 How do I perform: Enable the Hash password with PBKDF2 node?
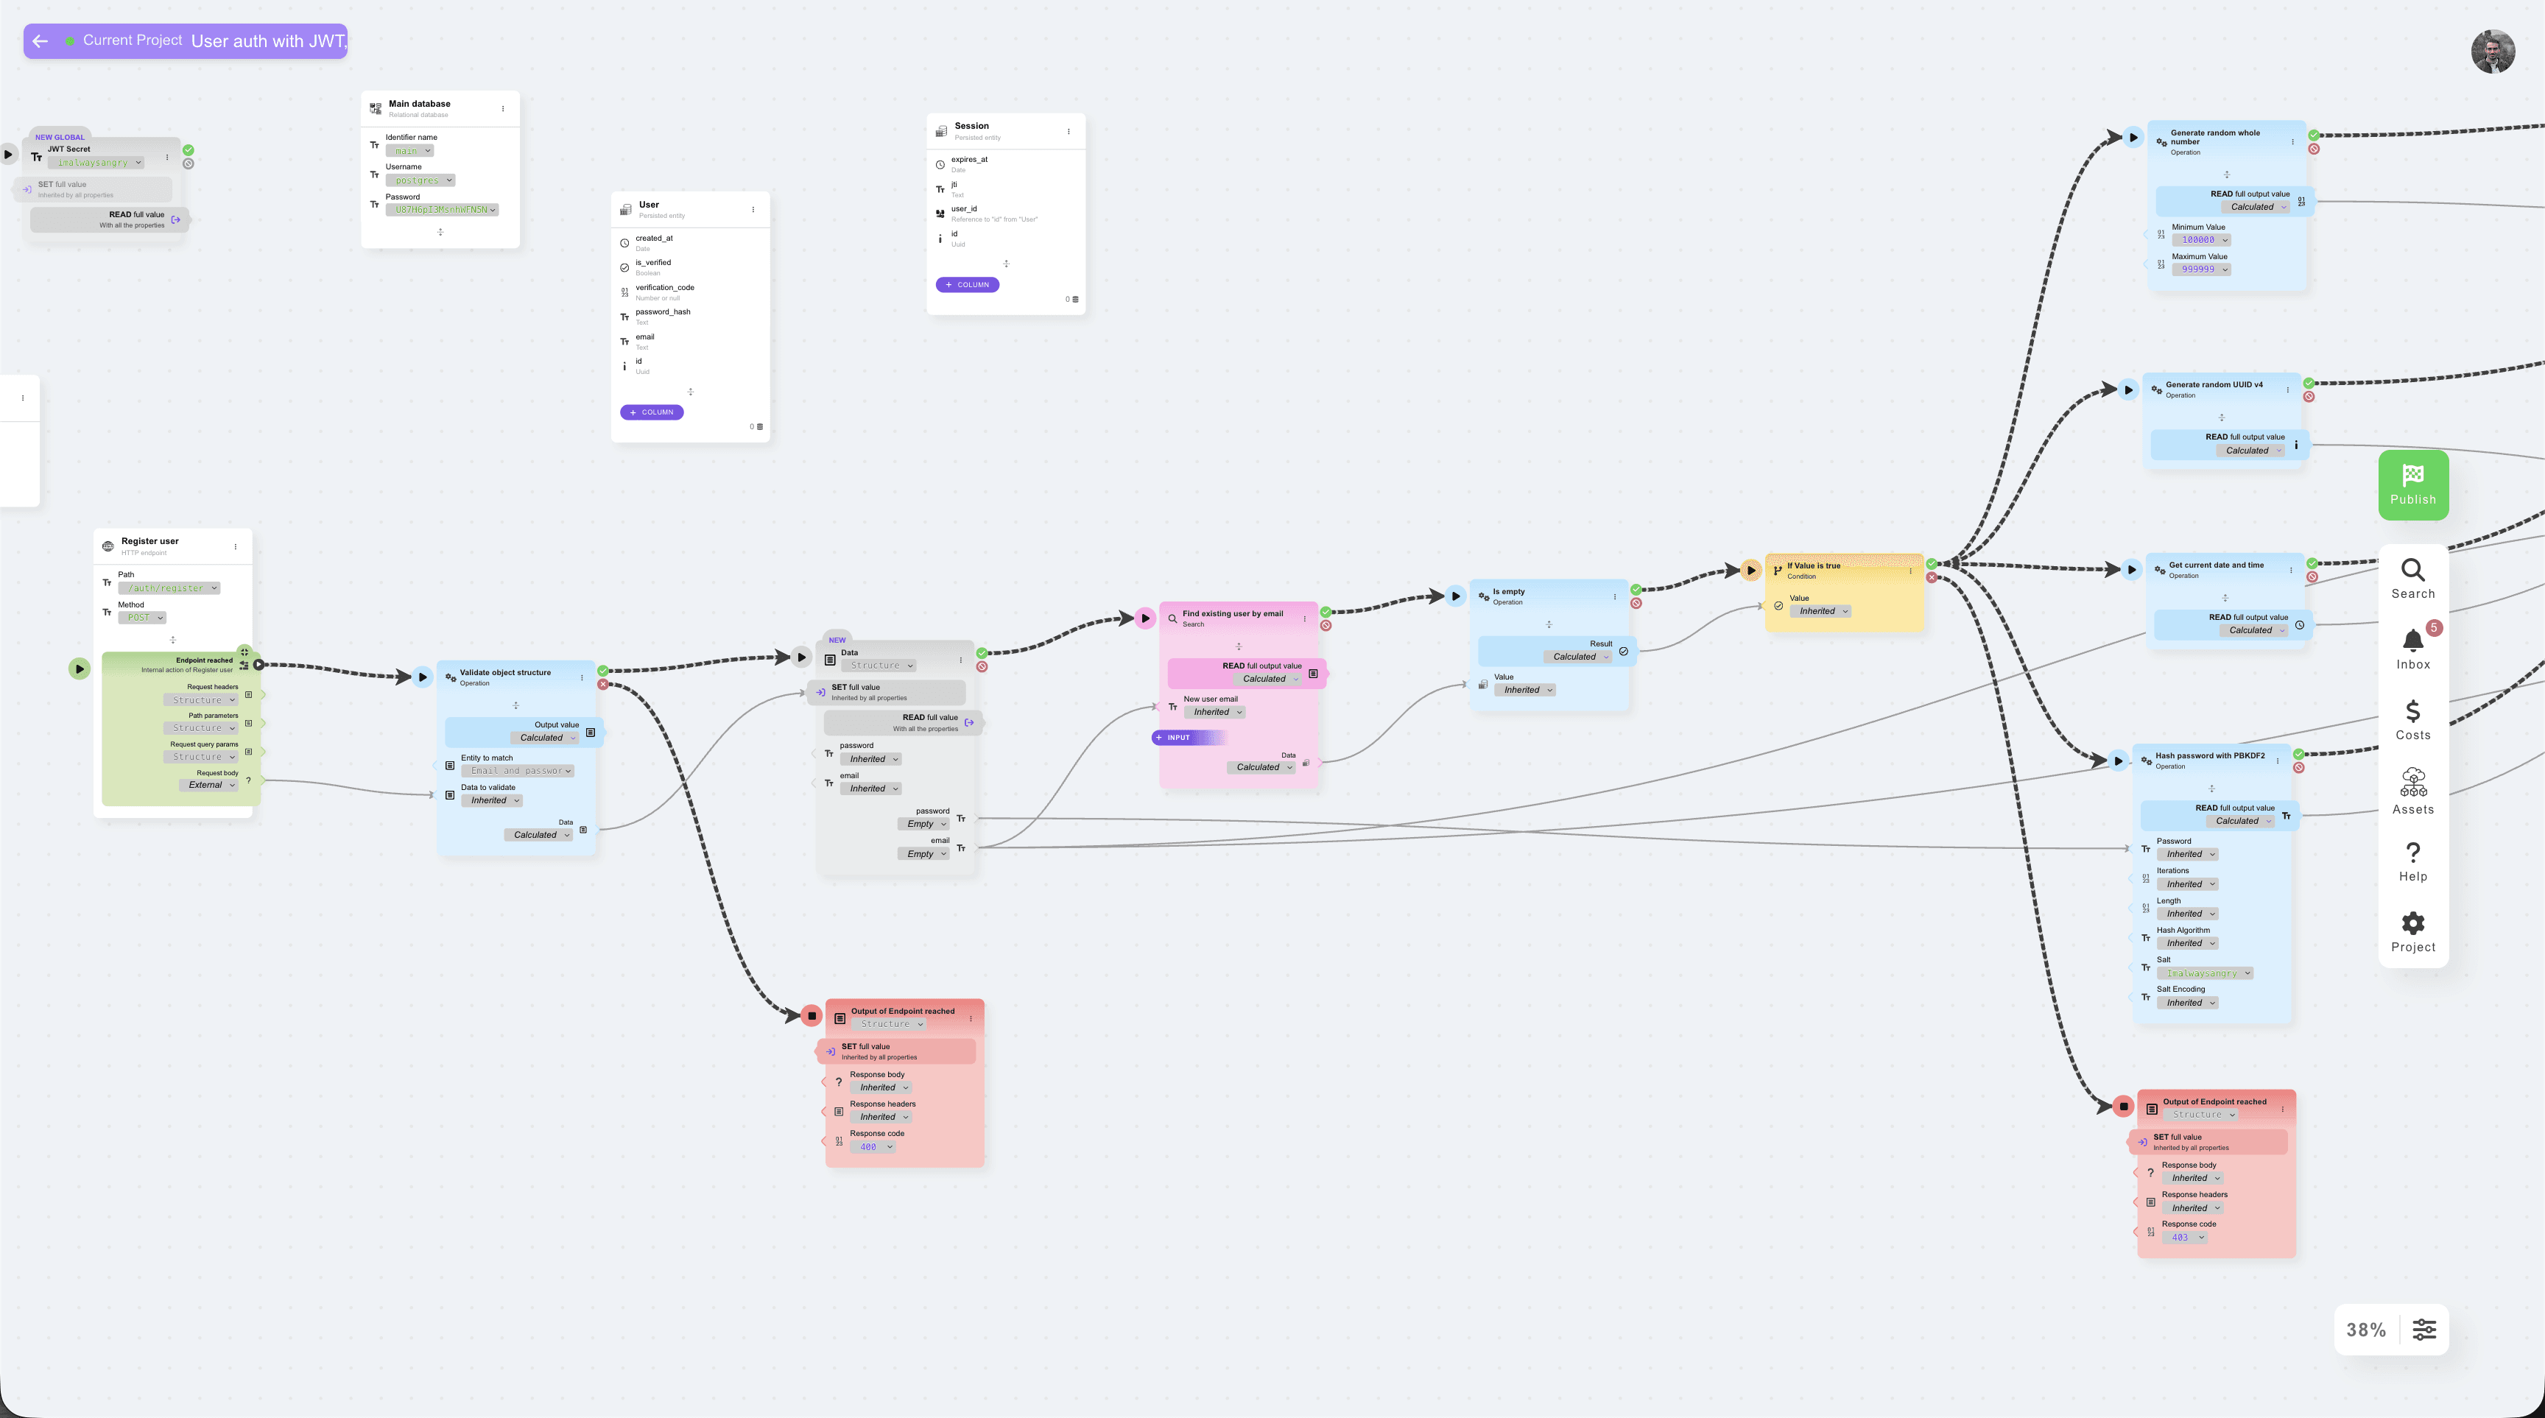click(x=2299, y=755)
